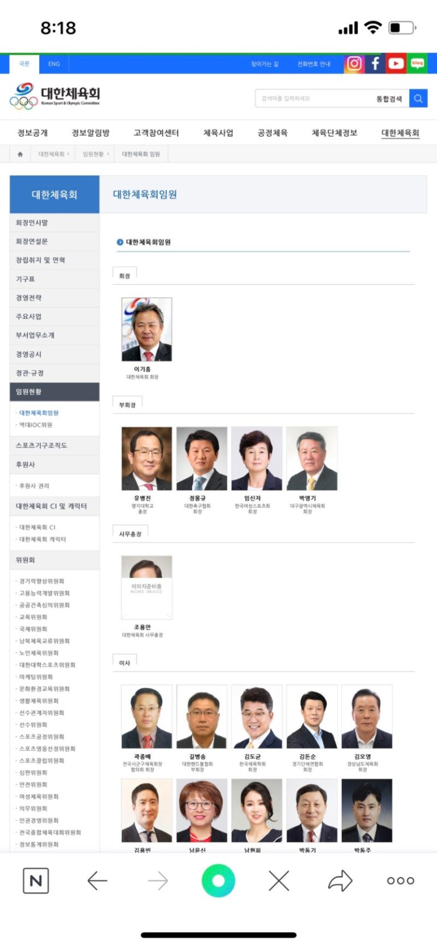
Task: Open the 역대IOC위원 sidebar link
Action: (36, 425)
